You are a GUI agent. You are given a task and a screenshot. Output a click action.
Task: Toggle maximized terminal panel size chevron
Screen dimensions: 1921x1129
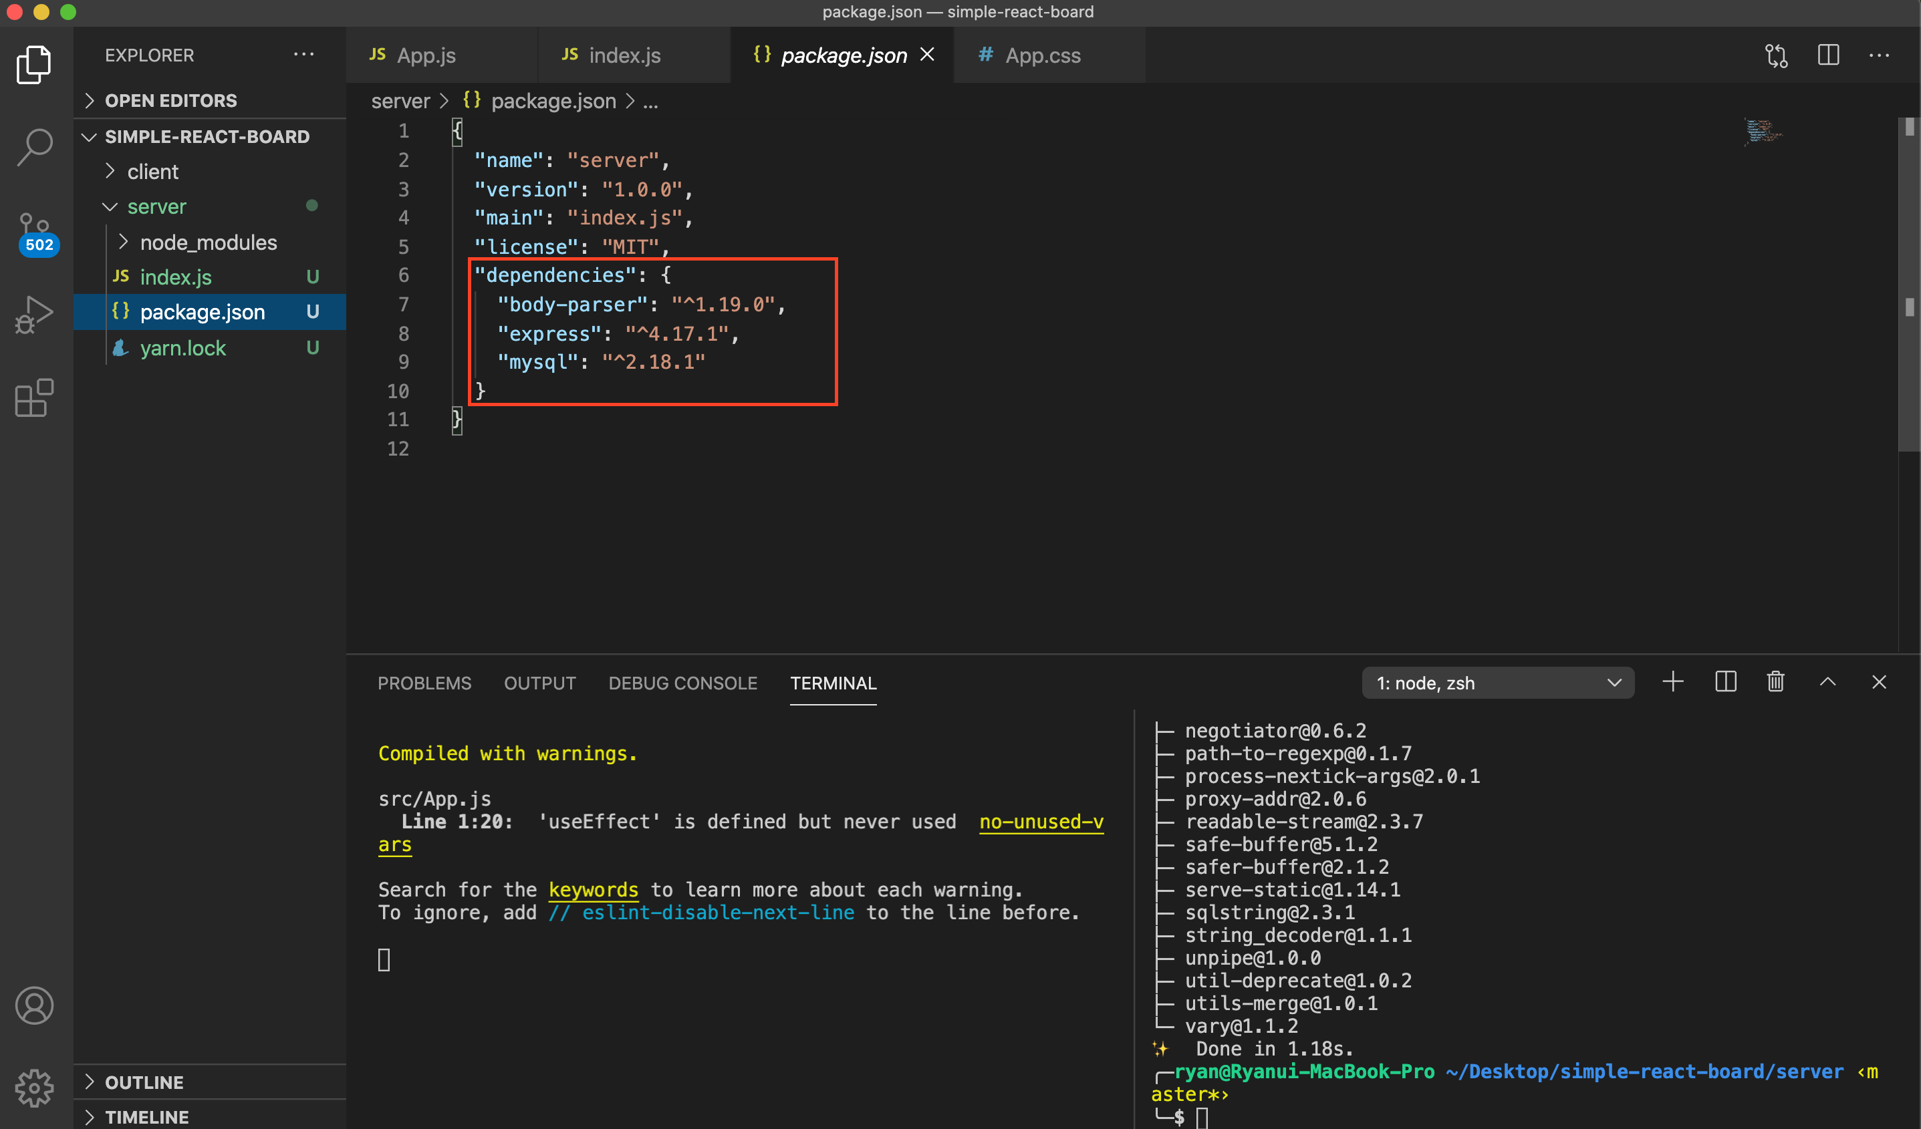(1827, 682)
